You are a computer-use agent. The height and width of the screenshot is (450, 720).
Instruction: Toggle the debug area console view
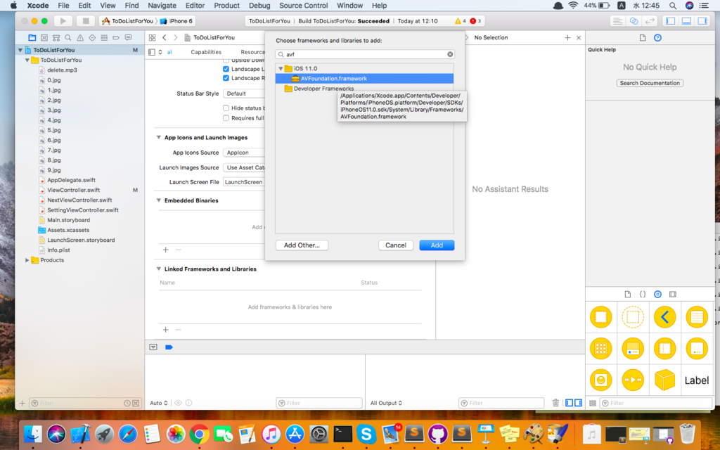(578, 403)
